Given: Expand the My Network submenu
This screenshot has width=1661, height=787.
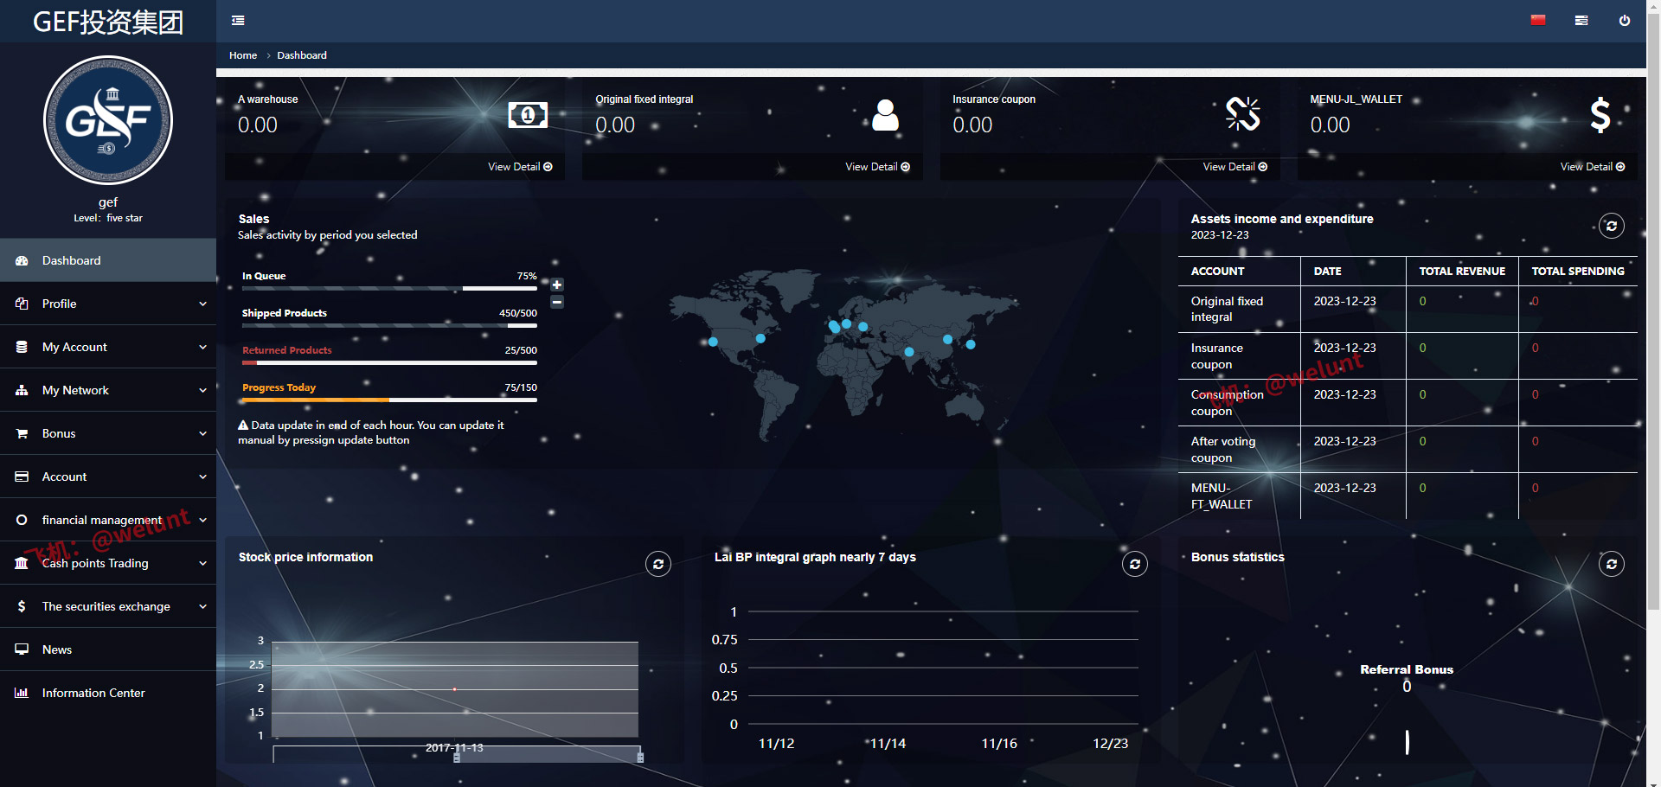Looking at the screenshot, I should click(x=108, y=390).
